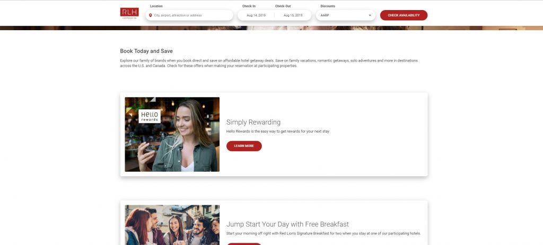This screenshot has width=543, height=245.
Task: Select the Simply Rewarding heading
Action: (x=253, y=122)
